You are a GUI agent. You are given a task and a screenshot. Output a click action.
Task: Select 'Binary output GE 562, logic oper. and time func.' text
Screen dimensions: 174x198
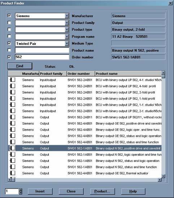click(x=128, y=130)
